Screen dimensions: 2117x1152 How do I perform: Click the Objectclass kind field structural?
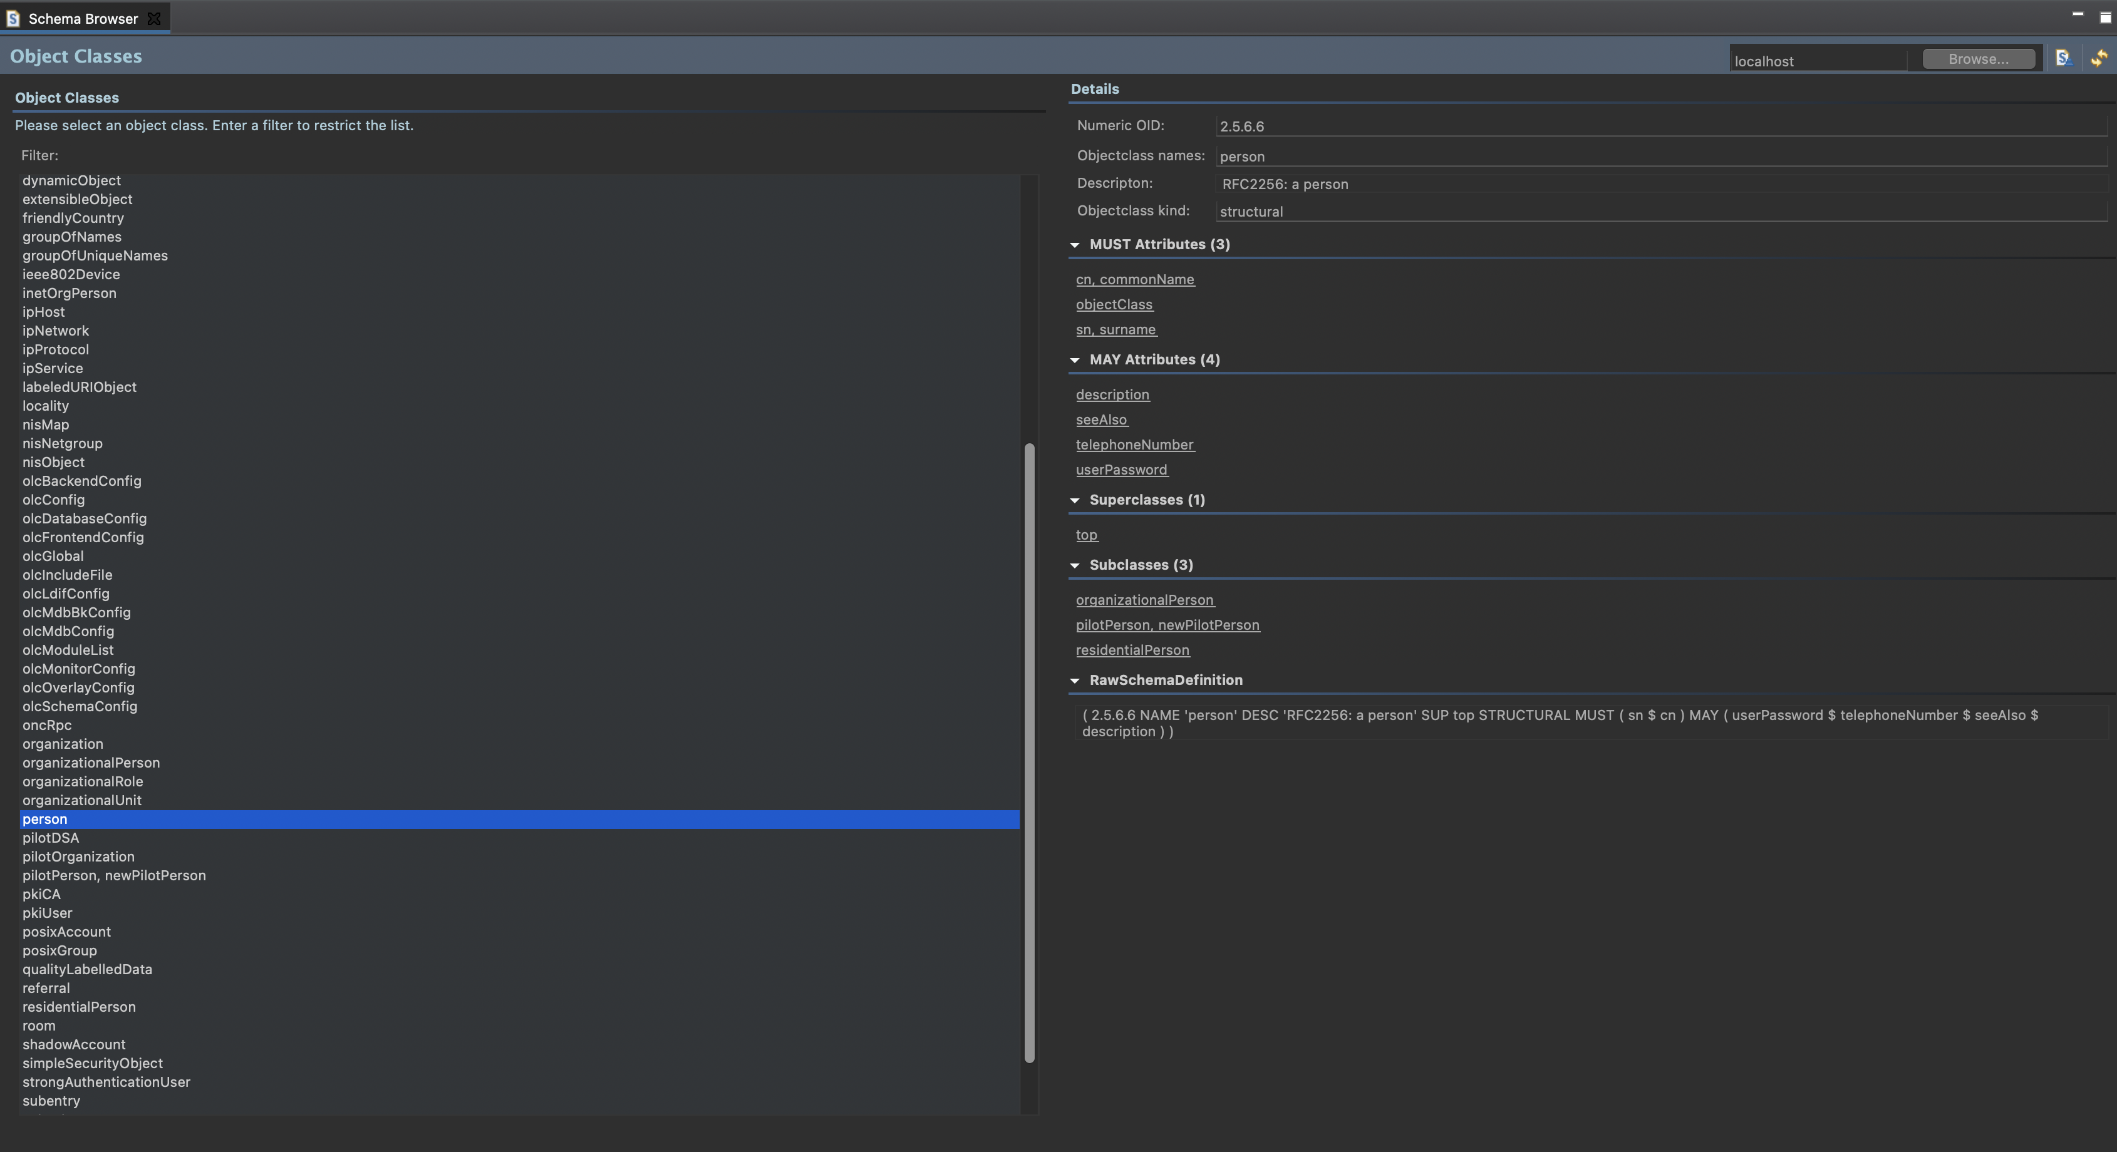(x=1661, y=211)
